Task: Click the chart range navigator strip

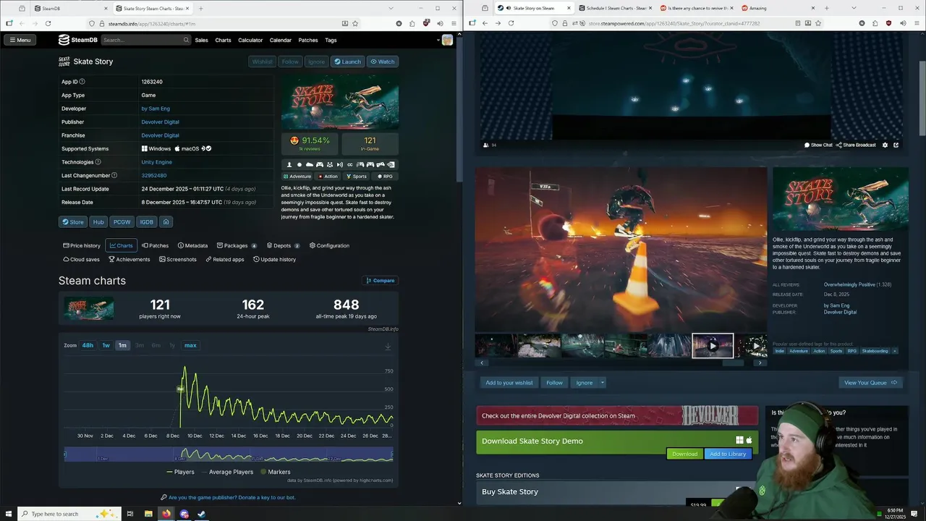Action: (x=228, y=454)
